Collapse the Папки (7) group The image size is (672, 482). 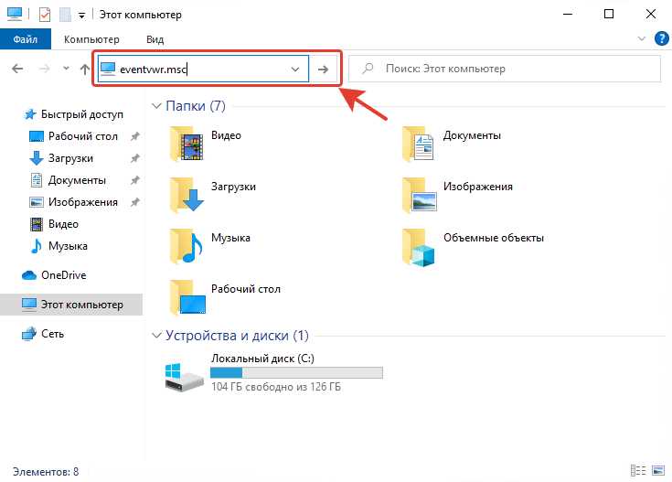156,106
